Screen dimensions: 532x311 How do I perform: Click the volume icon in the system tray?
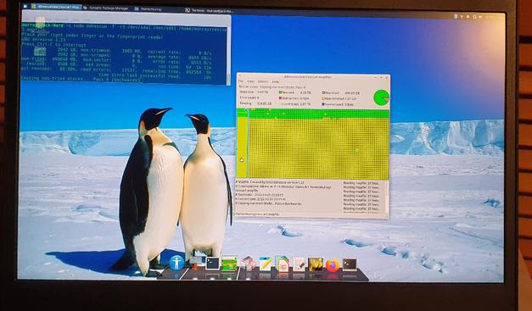click(x=481, y=17)
